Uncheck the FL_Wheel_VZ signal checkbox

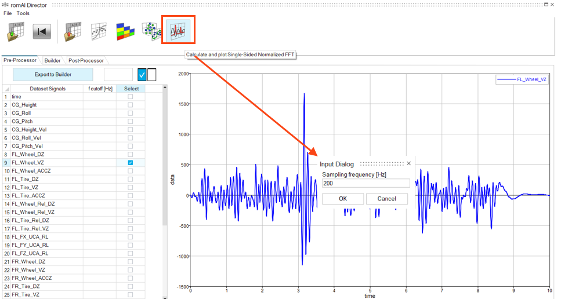click(130, 163)
